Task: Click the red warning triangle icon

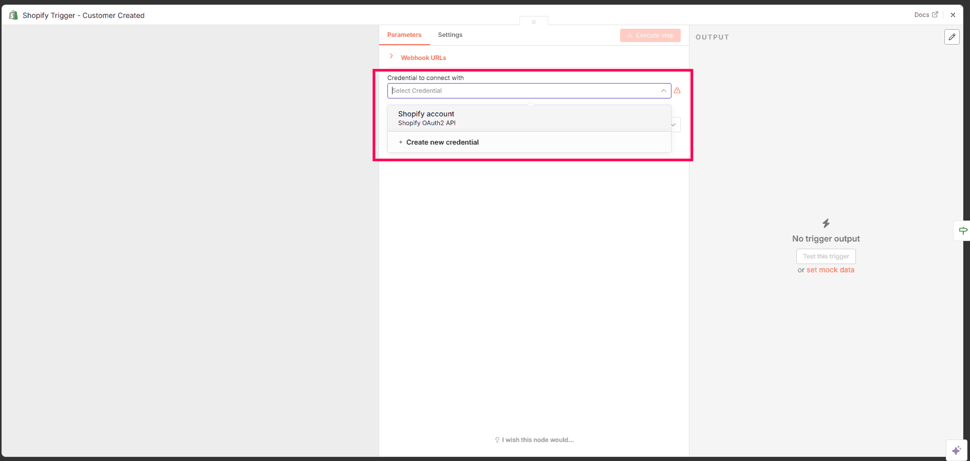Action: [x=677, y=91]
